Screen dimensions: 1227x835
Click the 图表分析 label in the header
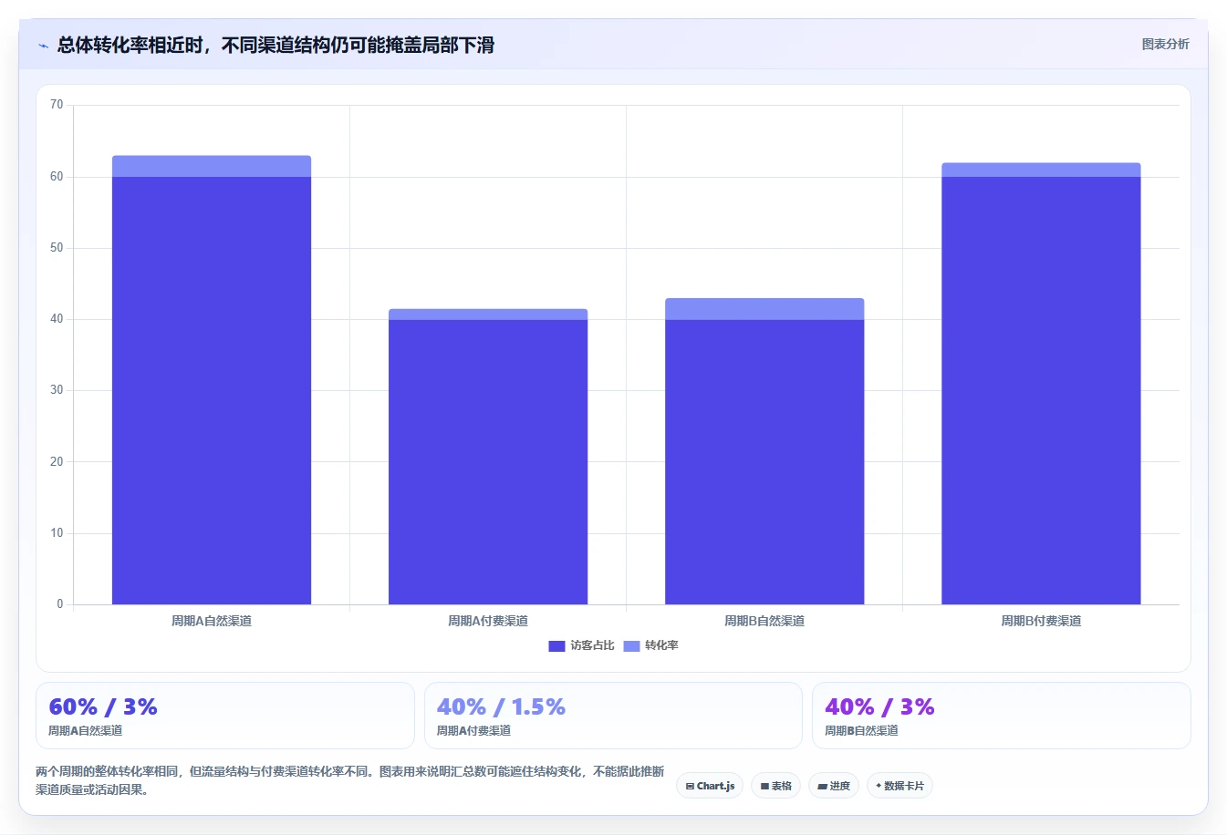(x=1165, y=44)
